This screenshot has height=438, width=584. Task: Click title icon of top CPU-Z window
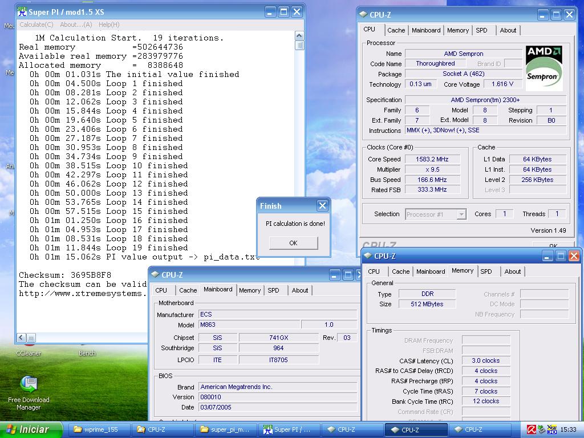(363, 14)
